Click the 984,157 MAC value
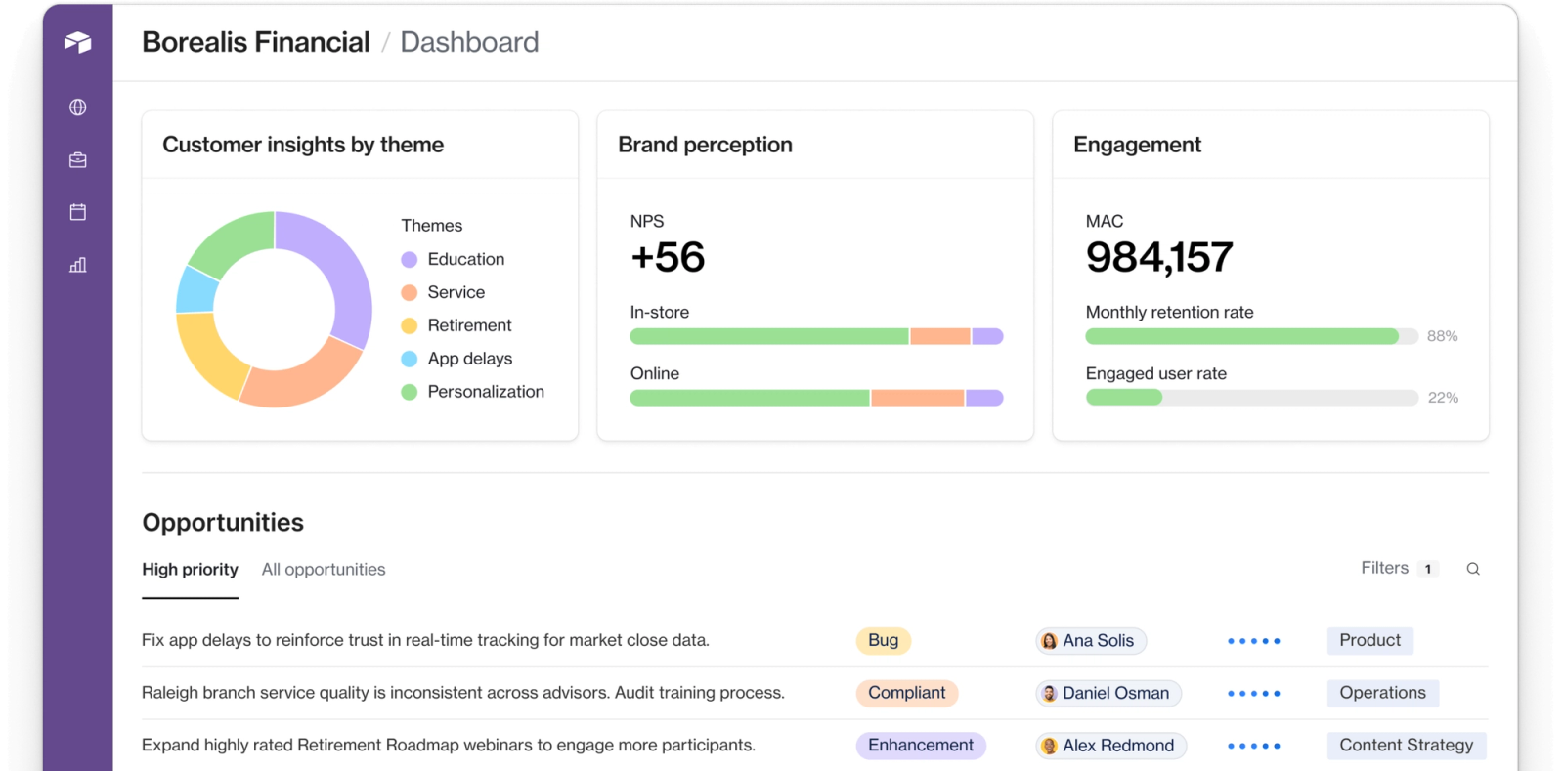Screen dimensions: 1564x771 (1159, 257)
